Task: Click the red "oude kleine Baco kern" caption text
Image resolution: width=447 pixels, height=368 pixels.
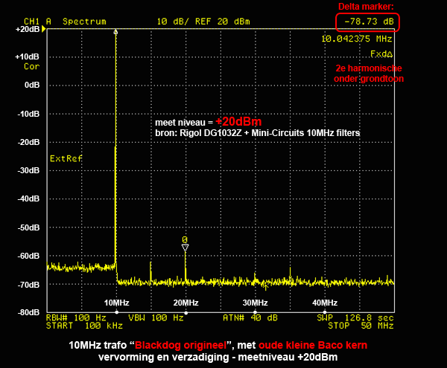Action: (313, 345)
